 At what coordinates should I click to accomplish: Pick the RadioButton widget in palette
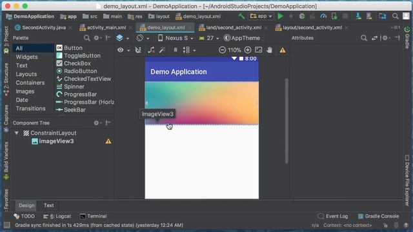point(77,72)
